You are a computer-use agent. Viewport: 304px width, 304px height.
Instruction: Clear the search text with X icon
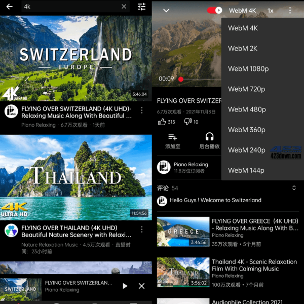click(x=124, y=7)
